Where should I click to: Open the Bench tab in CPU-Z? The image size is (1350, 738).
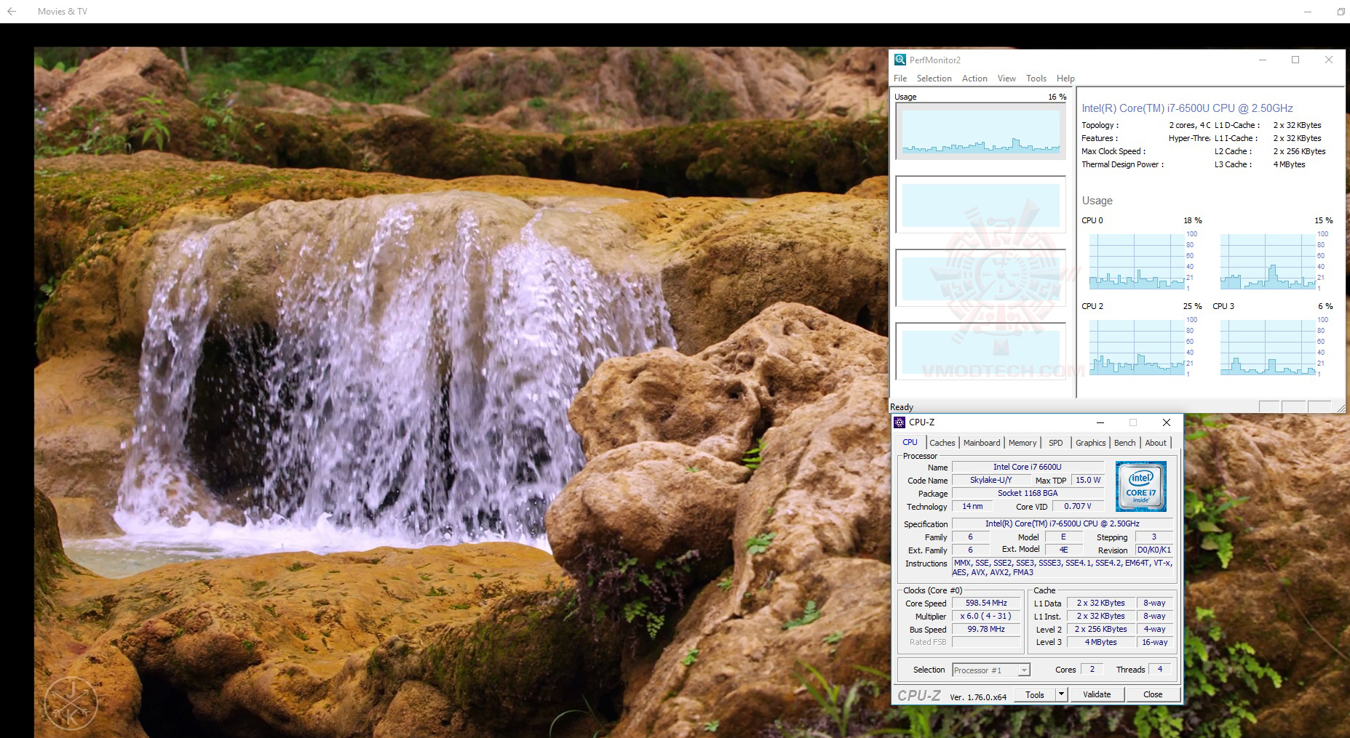click(x=1124, y=443)
